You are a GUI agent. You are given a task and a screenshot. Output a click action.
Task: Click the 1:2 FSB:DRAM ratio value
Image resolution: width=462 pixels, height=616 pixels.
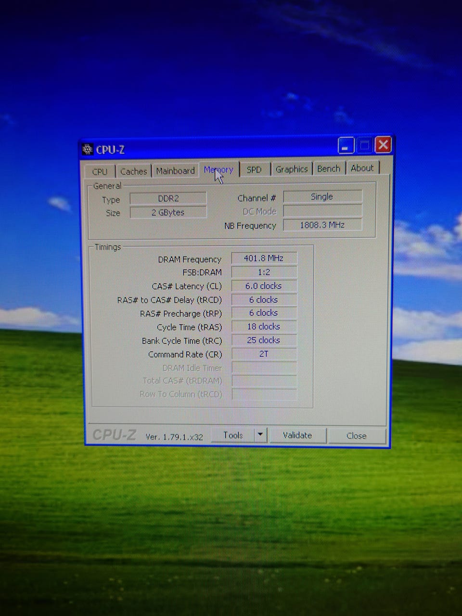coord(264,272)
